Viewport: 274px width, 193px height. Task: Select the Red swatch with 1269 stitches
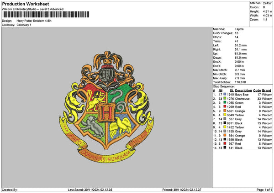click(x=225, y=107)
